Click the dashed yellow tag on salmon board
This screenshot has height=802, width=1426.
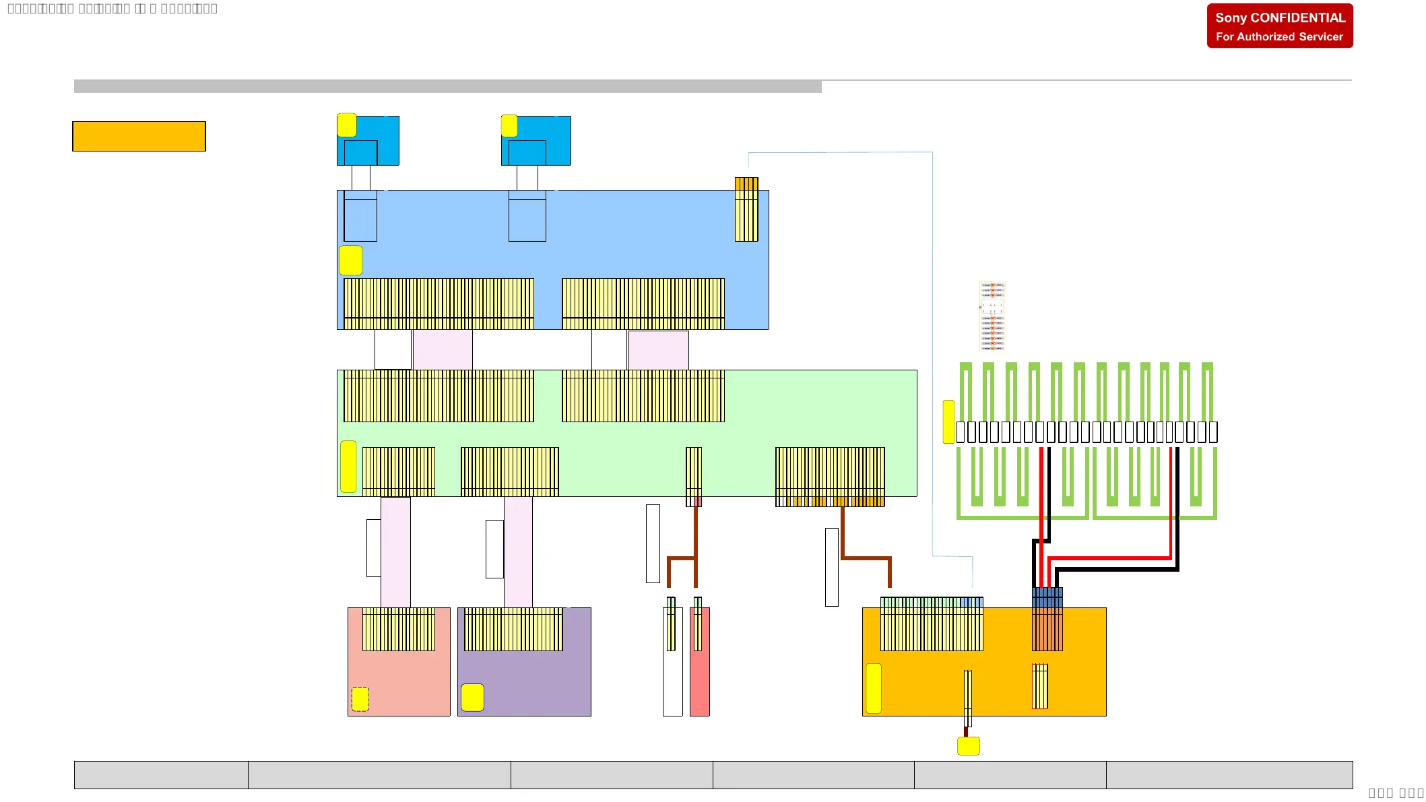click(360, 699)
